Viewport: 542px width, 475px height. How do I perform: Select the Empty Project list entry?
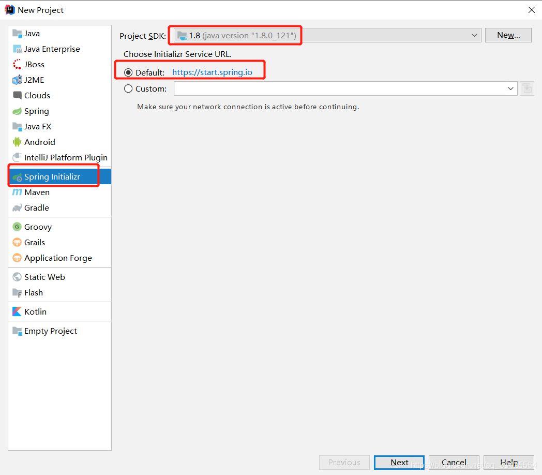(x=60, y=331)
